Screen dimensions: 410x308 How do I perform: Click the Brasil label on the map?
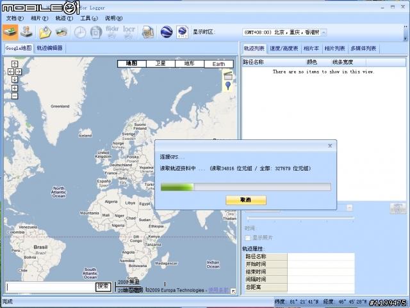pos(40,247)
